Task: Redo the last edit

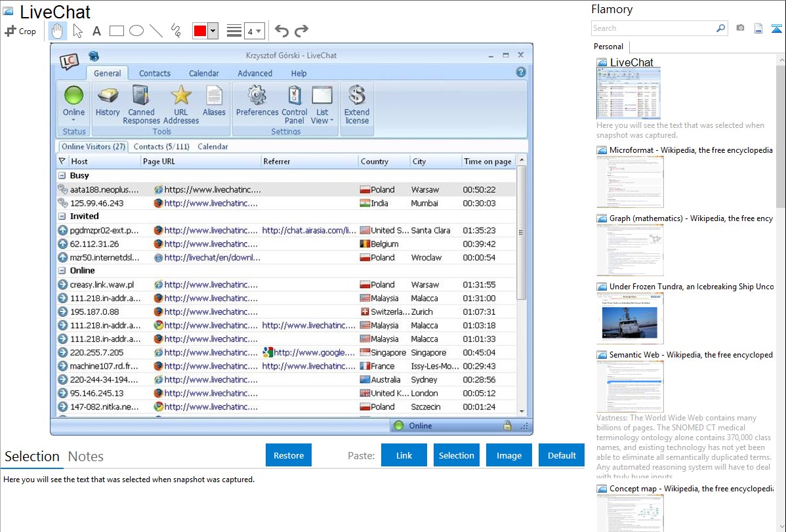Action: [x=301, y=31]
